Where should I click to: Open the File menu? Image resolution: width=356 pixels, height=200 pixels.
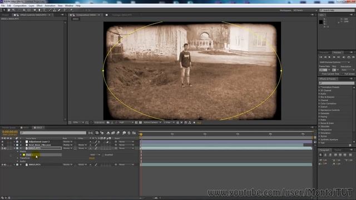click(x=3, y=6)
